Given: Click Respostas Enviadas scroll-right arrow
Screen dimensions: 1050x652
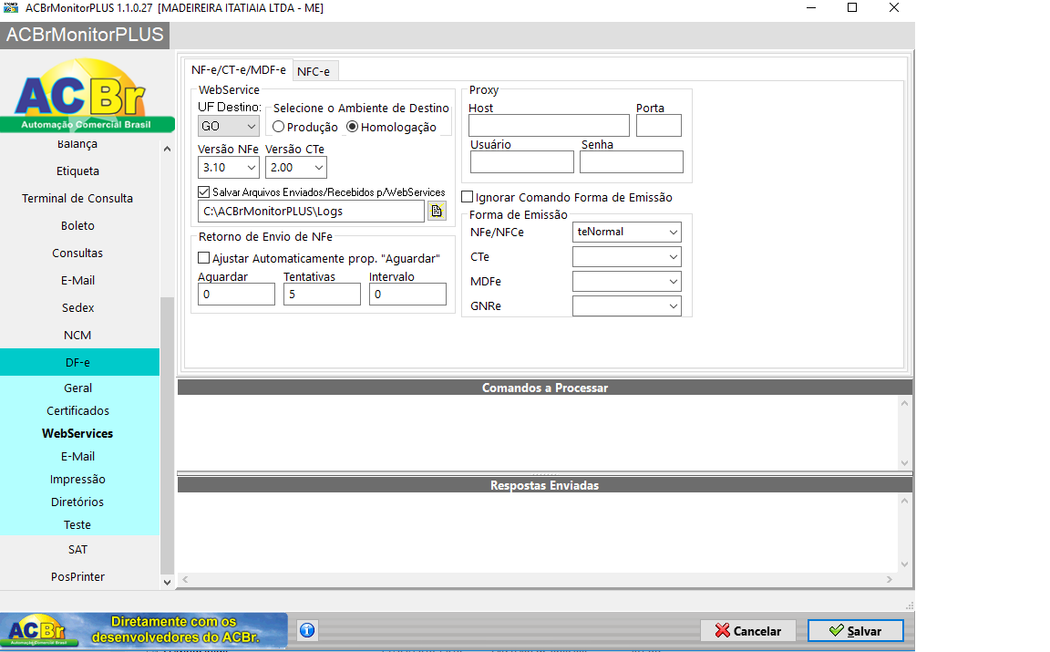Looking at the screenshot, I should 890,580.
